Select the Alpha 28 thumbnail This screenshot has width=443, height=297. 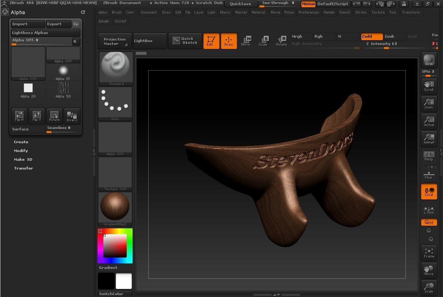[28, 90]
